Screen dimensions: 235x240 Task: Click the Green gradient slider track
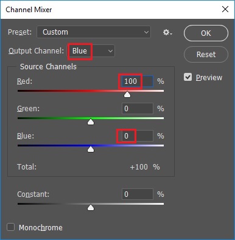[x=91, y=118]
